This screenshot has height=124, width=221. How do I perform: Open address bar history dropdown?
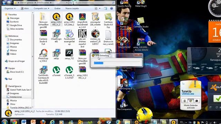point(67,3)
